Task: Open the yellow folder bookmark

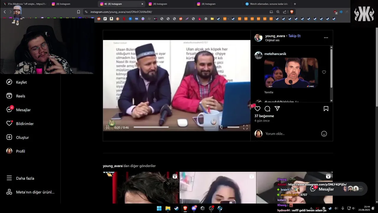Action: (x=212, y=19)
